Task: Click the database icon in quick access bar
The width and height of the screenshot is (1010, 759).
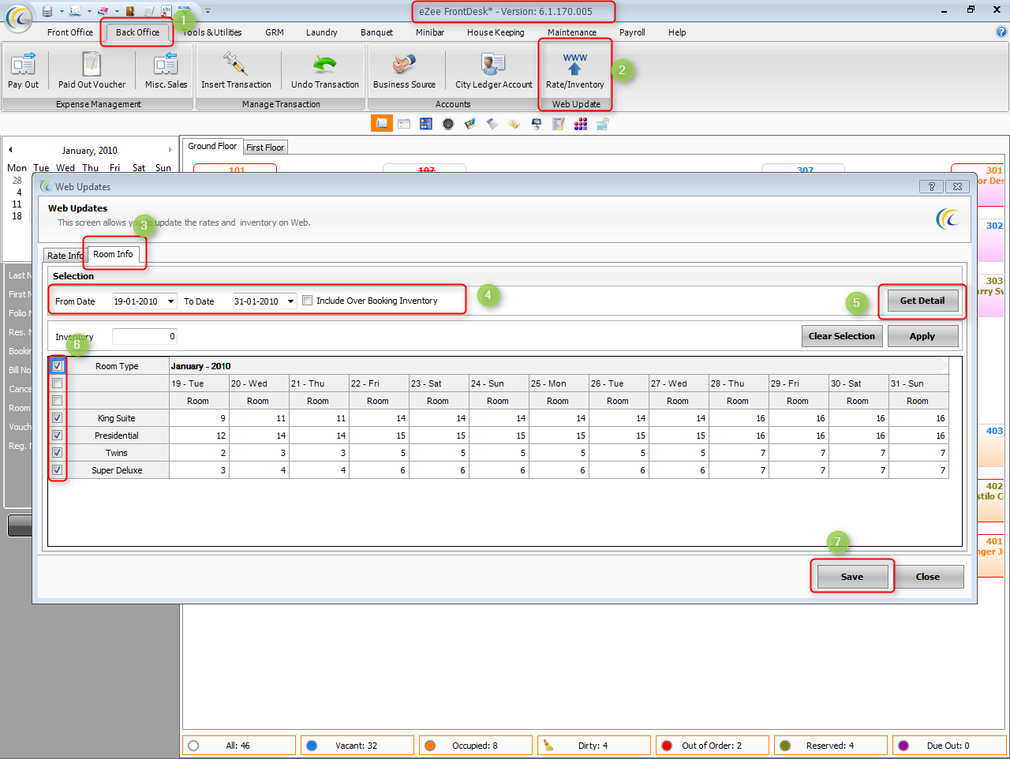Action: [47, 10]
